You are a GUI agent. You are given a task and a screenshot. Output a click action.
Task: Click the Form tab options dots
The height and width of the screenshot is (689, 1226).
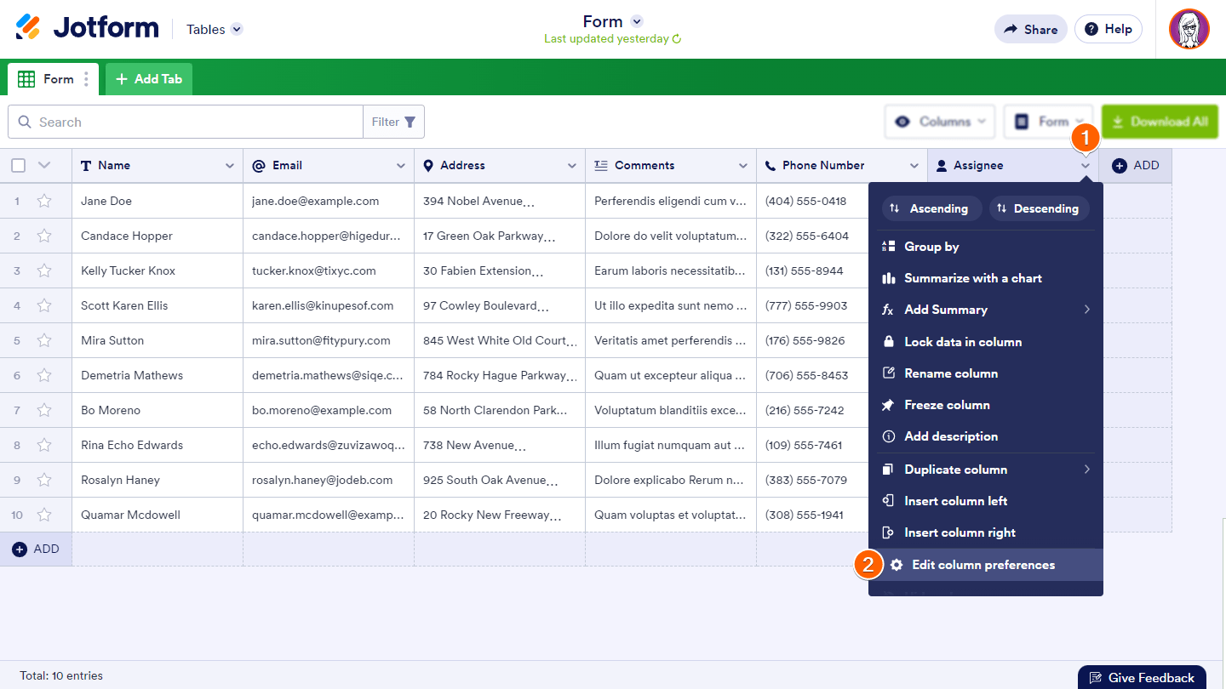pyautogui.click(x=86, y=79)
